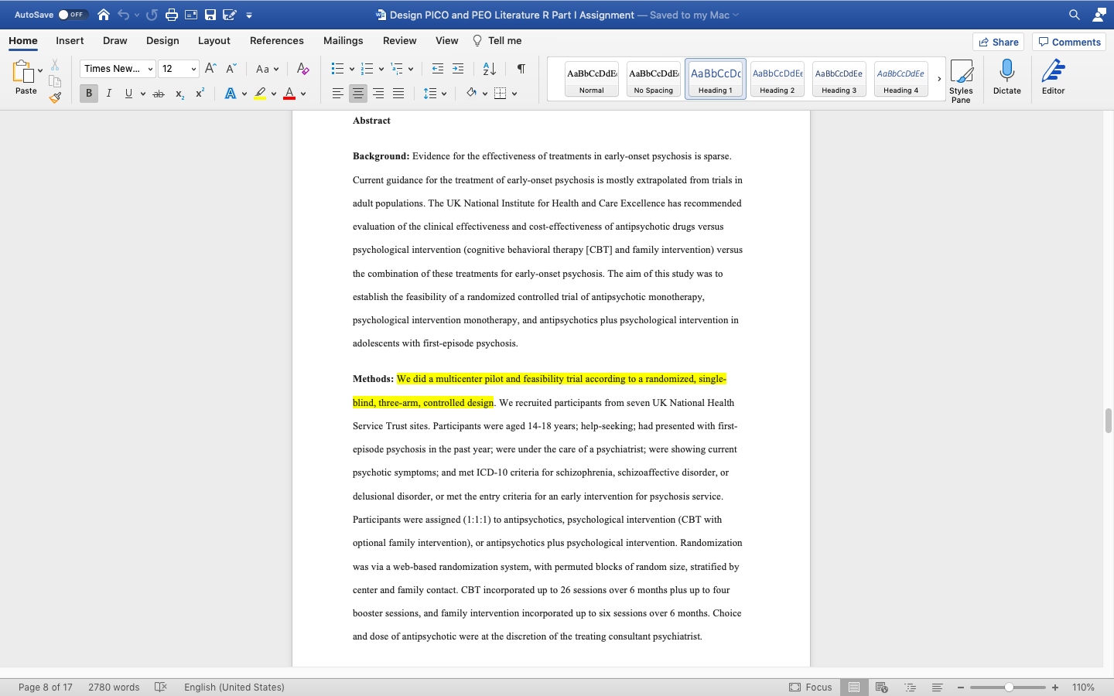Open the font name dropdown
1114x696 pixels.
pos(149,69)
